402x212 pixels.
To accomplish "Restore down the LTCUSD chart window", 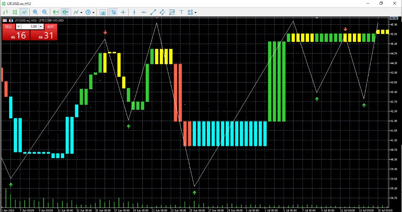I will tap(381, 3).
